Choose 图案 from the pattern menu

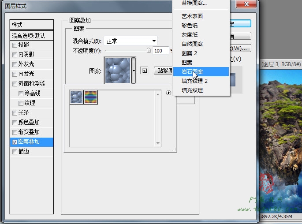click(x=201, y=63)
